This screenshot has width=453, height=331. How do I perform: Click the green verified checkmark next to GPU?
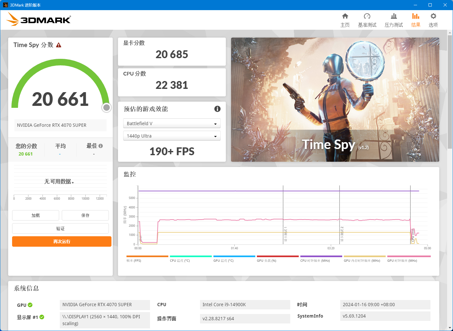30,305
